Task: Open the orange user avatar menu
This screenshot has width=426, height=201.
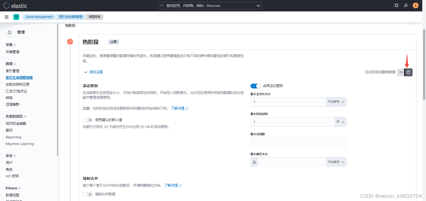Action: pyautogui.click(x=416, y=5)
